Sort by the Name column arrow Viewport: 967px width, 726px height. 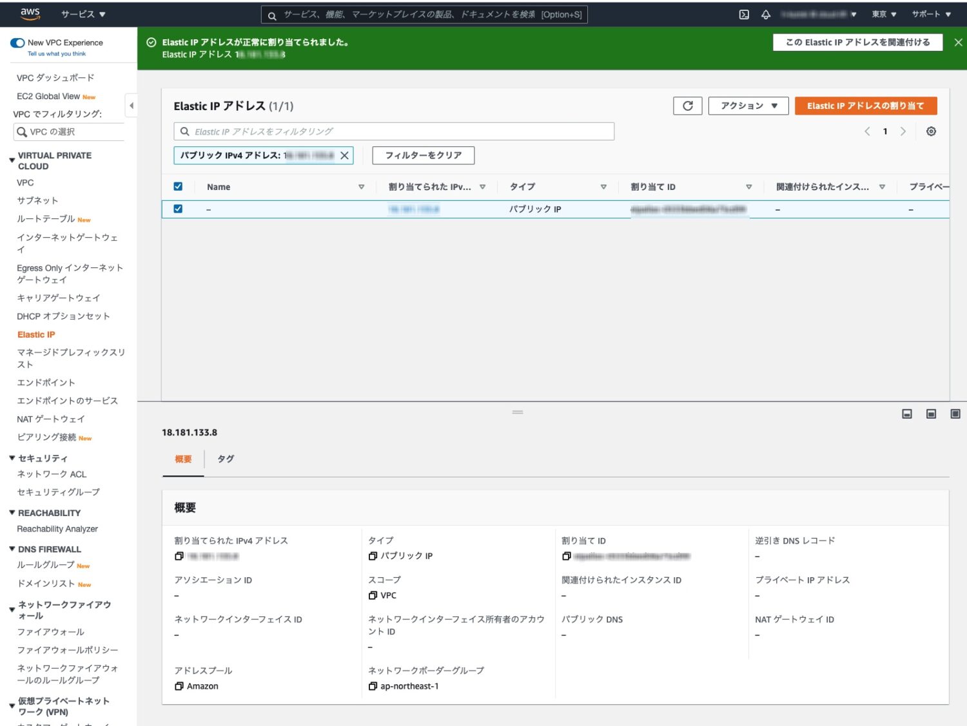[361, 187]
